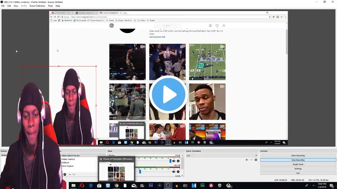
Task: Open the Edit menu
Action: pyautogui.click(x=9, y=6)
